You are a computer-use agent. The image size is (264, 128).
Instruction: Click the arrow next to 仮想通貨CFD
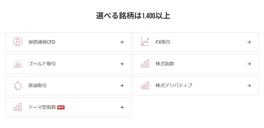click(x=122, y=42)
